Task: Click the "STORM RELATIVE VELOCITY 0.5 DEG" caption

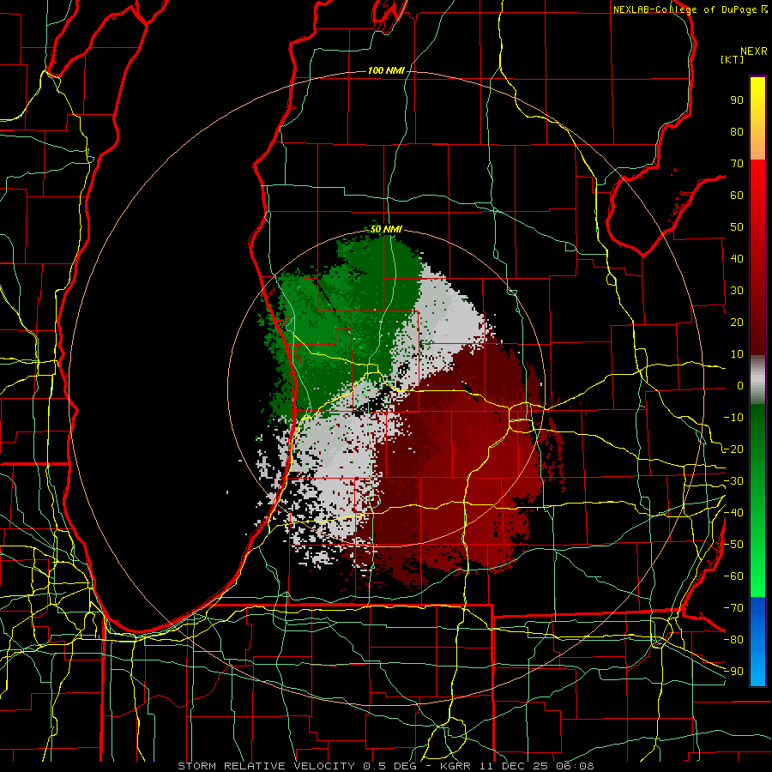Action: (x=297, y=766)
